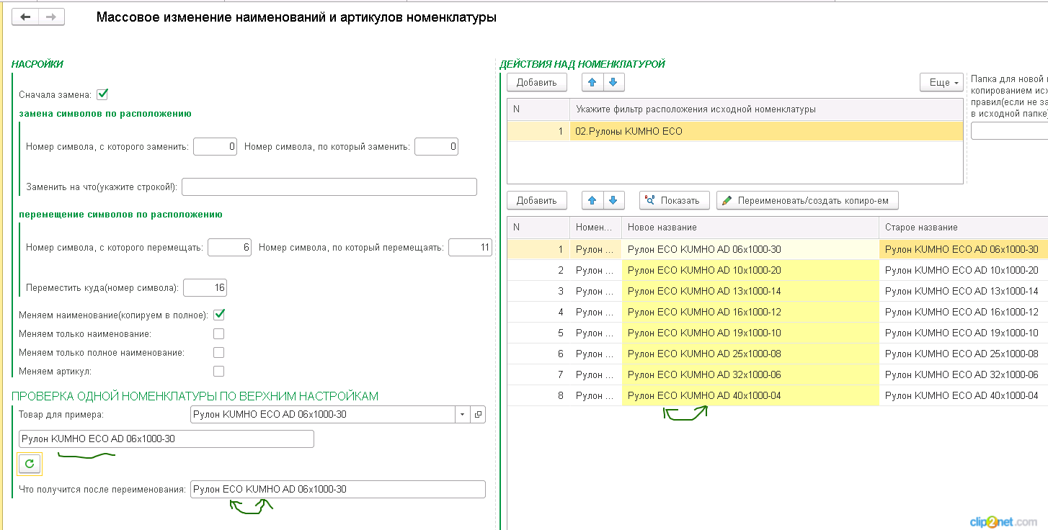Select new name 'Рулон ECO KUMHO AD 25x1000-08'

tap(750, 354)
